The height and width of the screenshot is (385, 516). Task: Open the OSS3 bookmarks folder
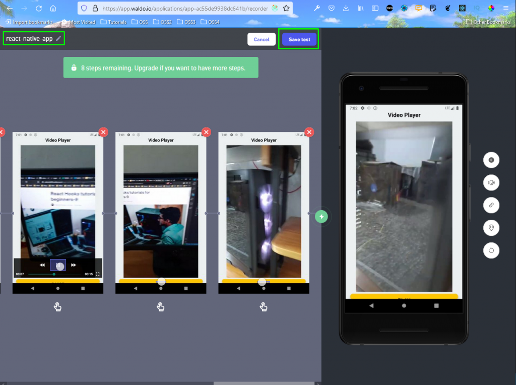pos(186,22)
